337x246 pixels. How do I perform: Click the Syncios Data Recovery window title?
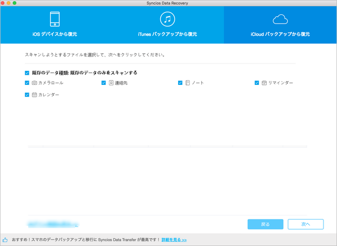[x=167, y=3]
